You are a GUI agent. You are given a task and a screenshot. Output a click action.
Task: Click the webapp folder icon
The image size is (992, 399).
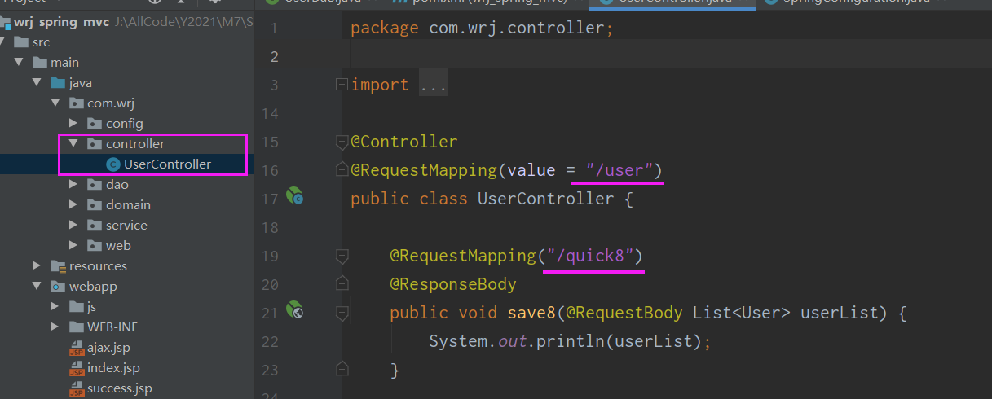tap(58, 287)
